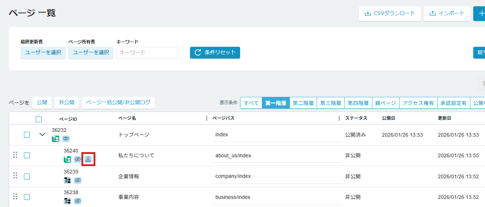Screen dimensions: 485x207
Task: Select the すべて display condition tab
Action: [x=251, y=103]
